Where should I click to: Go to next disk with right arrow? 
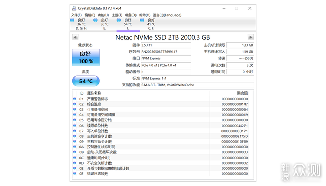[x=251, y=37]
